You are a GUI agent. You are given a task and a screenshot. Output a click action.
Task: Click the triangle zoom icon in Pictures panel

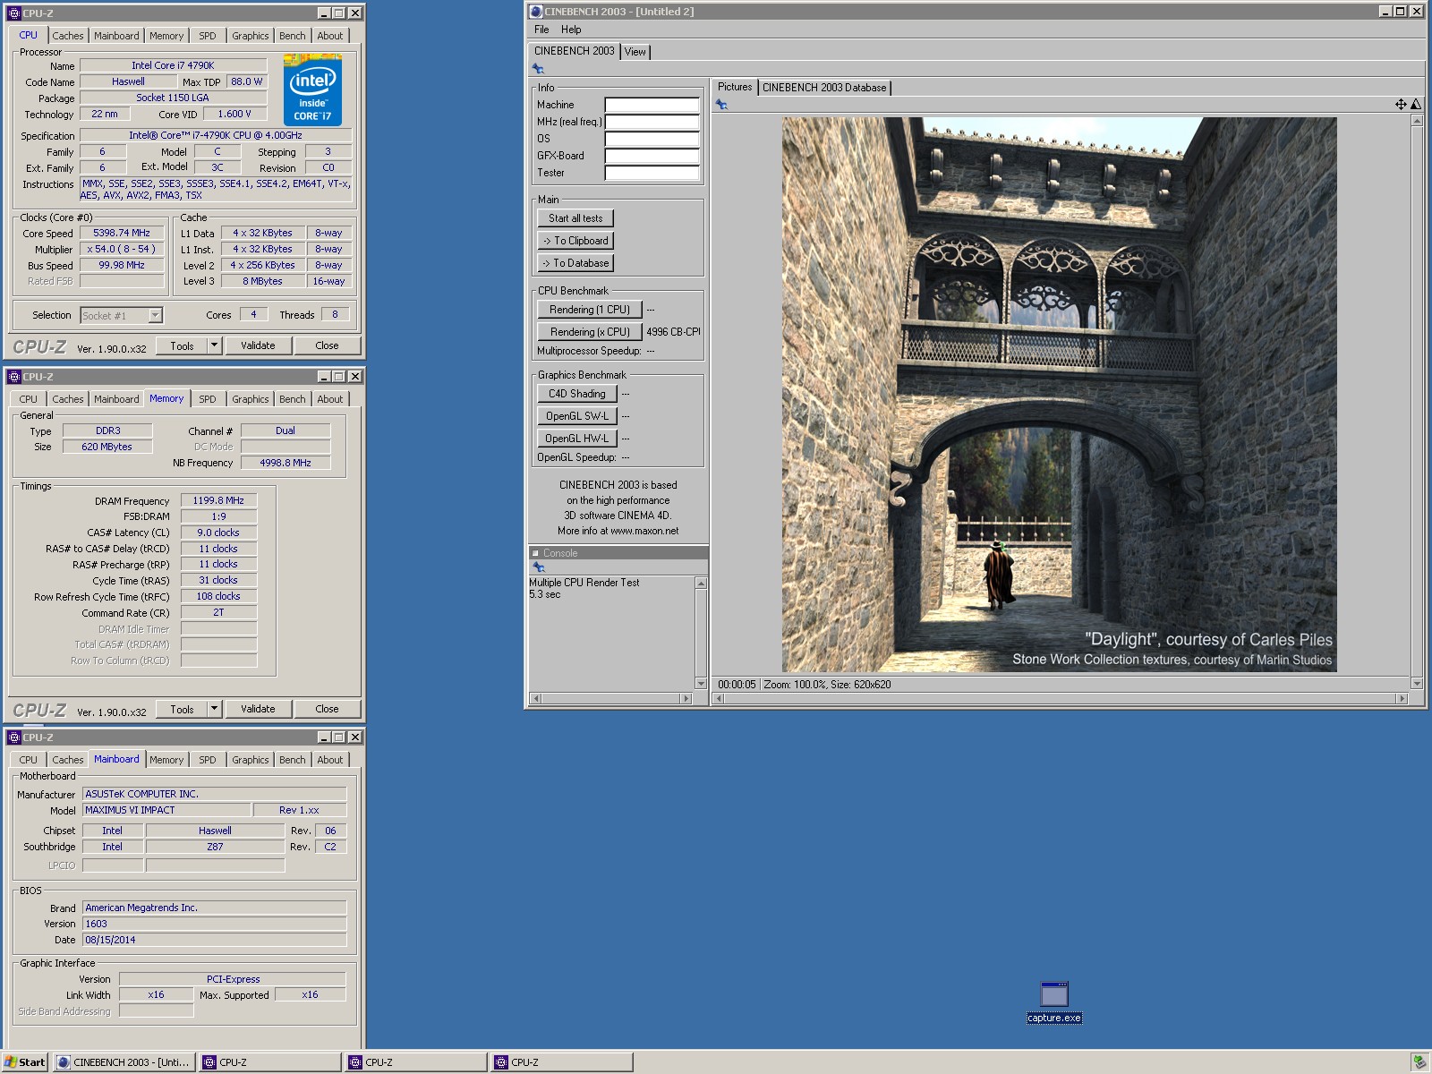click(x=1416, y=105)
